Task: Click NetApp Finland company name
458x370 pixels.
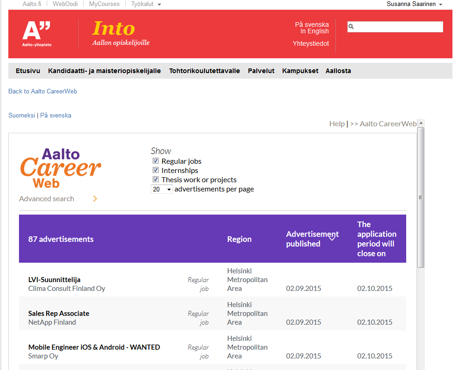Action: [x=52, y=322]
